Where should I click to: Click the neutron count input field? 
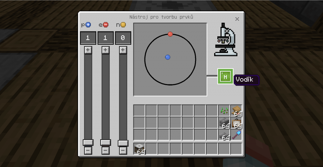[x=123, y=38]
